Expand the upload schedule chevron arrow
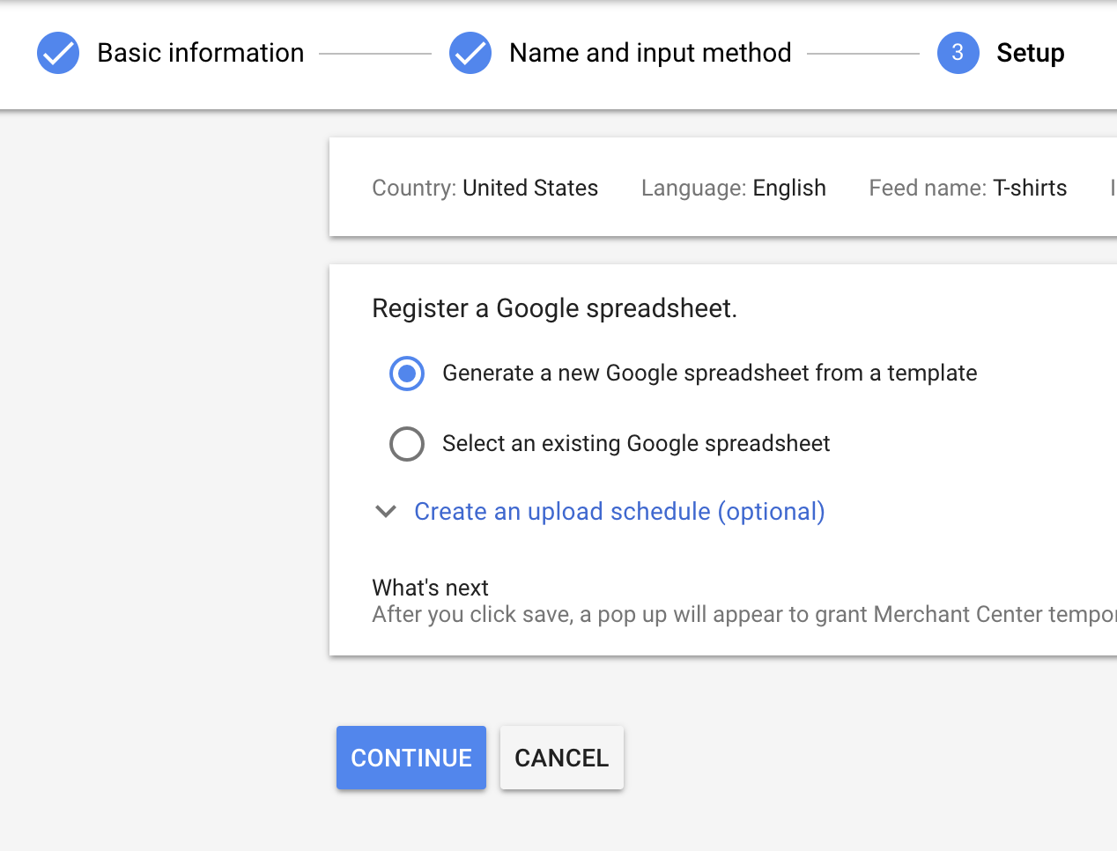This screenshot has width=1117, height=851. pos(386,512)
